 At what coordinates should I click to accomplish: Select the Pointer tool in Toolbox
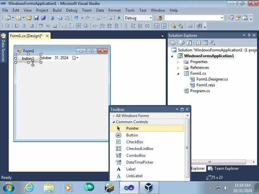point(147,128)
